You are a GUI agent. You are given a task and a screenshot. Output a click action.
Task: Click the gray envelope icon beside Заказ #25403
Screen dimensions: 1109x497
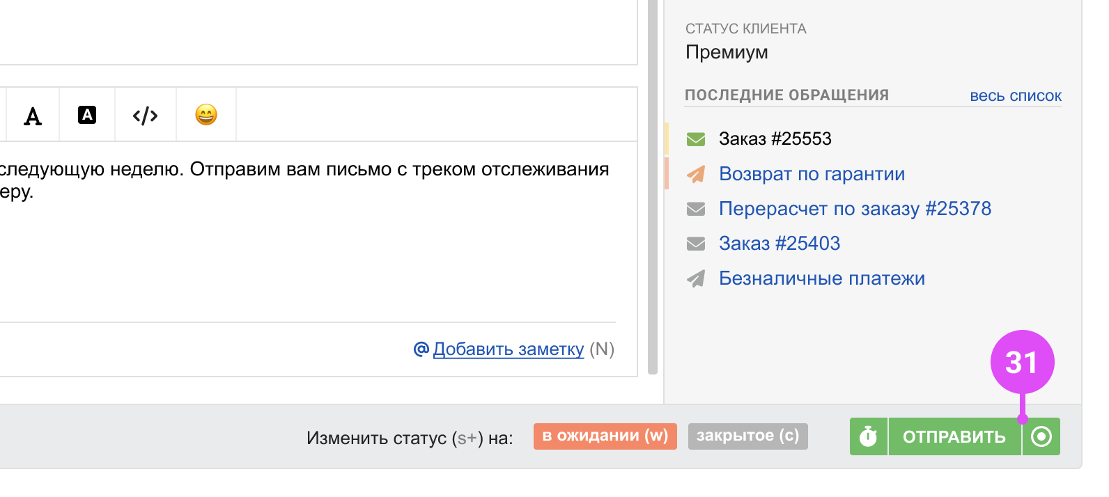(x=696, y=244)
